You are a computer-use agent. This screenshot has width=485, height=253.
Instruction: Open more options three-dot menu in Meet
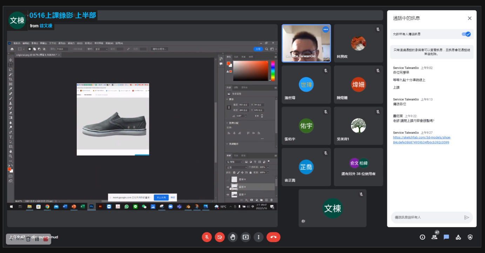pyautogui.click(x=258, y=237)
